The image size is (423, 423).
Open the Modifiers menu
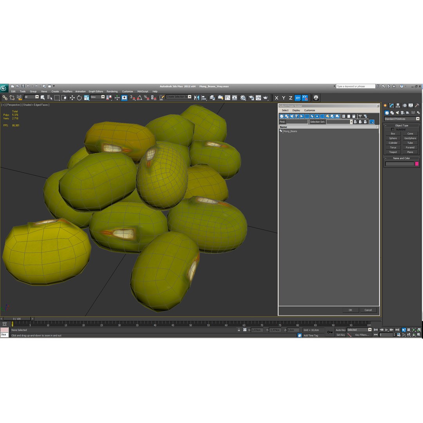[67, 91]
